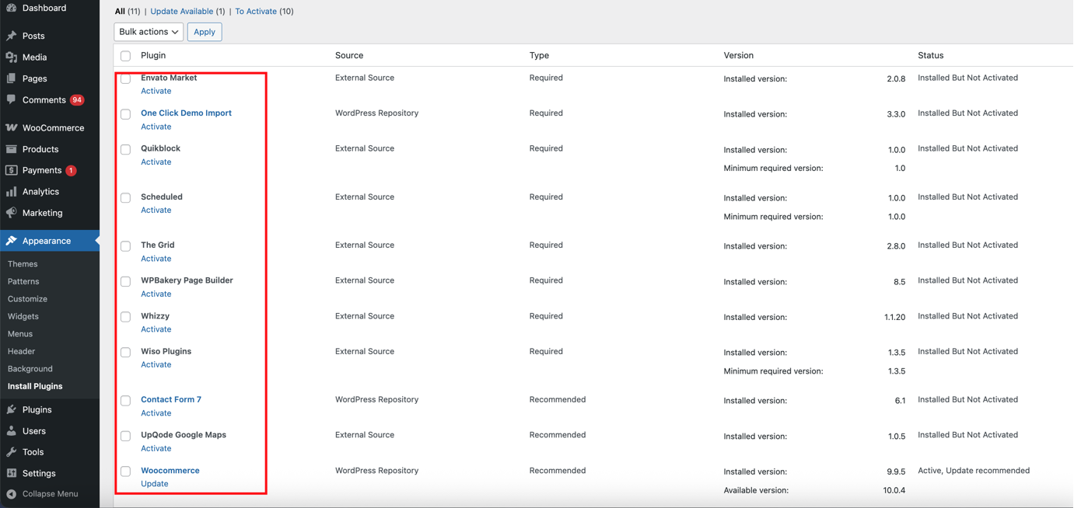
Task: Click the Comments speech bubble icon
Action: pyautogui.click(x=12, y=100)
